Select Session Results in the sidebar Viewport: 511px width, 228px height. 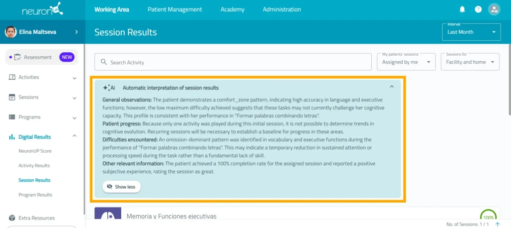click(x=34, y=180)
